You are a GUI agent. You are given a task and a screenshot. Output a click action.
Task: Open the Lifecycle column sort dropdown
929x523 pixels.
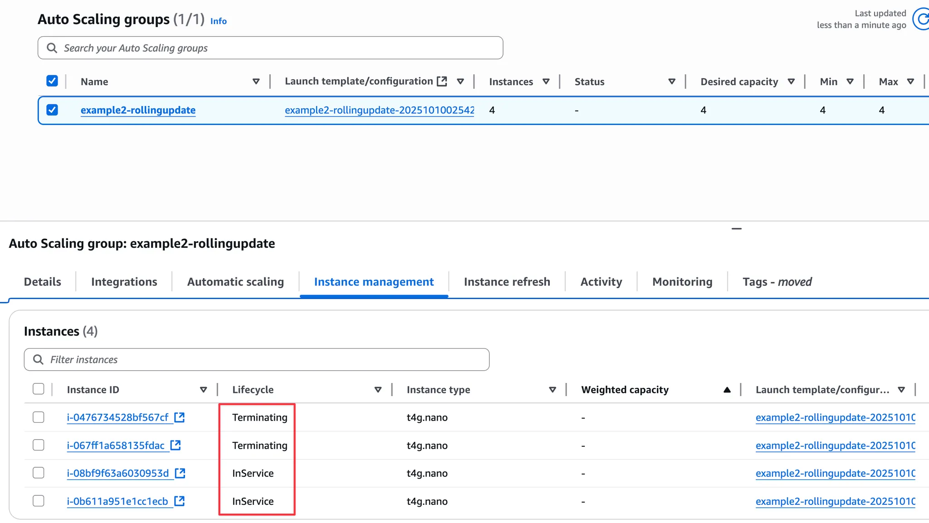coord(378,390)
